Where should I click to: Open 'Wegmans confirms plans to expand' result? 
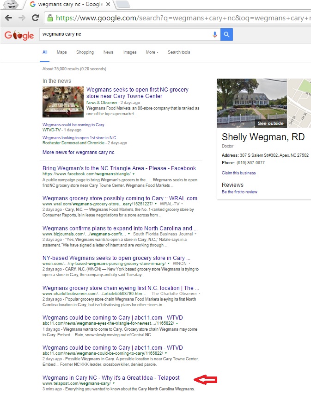click(x=120, y=228)
